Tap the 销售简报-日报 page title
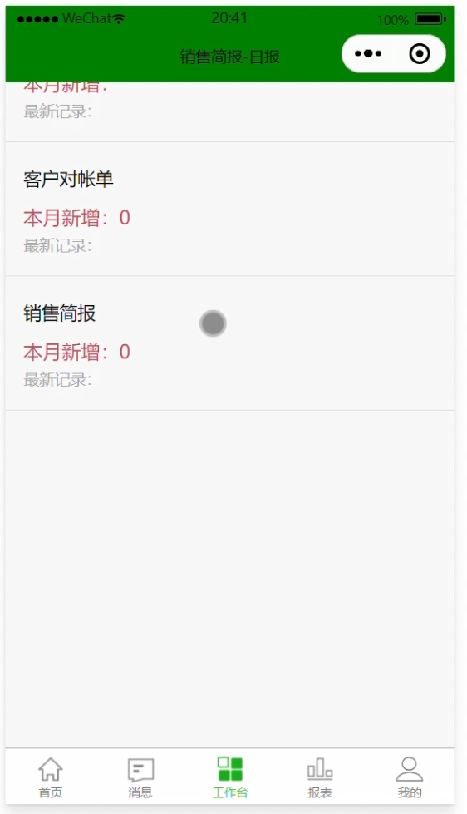 pyautogui.click(x=230, y=57)
